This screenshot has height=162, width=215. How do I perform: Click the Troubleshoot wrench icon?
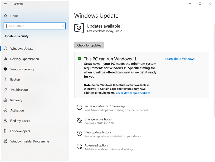click(5, 90)
